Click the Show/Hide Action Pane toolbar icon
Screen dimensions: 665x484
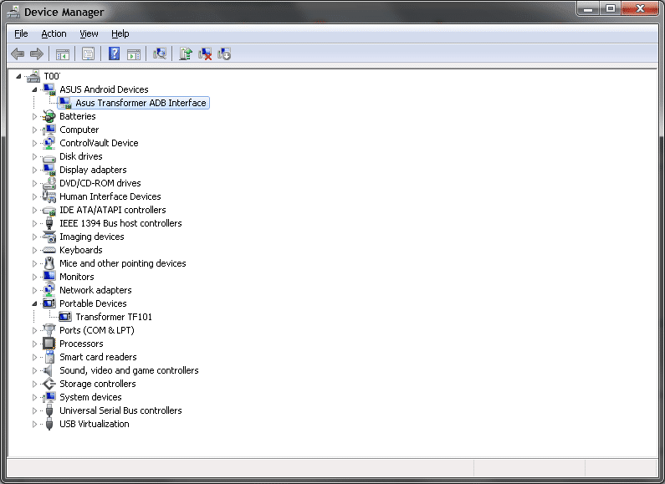tap(134, 54)
